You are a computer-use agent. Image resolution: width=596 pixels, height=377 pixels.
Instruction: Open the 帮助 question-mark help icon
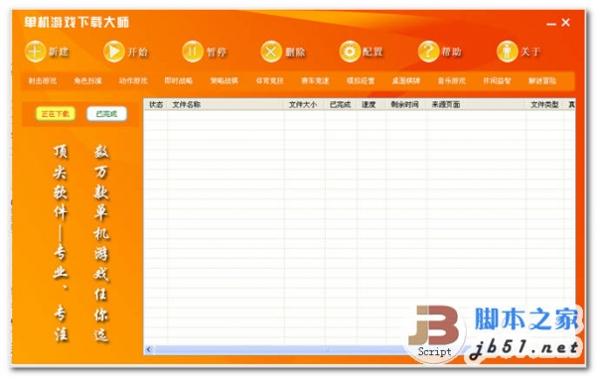tap(429, 51)
